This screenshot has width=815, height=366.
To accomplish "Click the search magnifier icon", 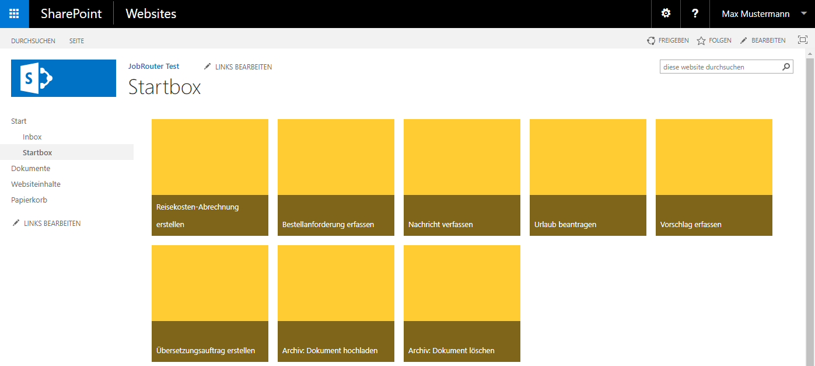I will click(x=786, y=67).
